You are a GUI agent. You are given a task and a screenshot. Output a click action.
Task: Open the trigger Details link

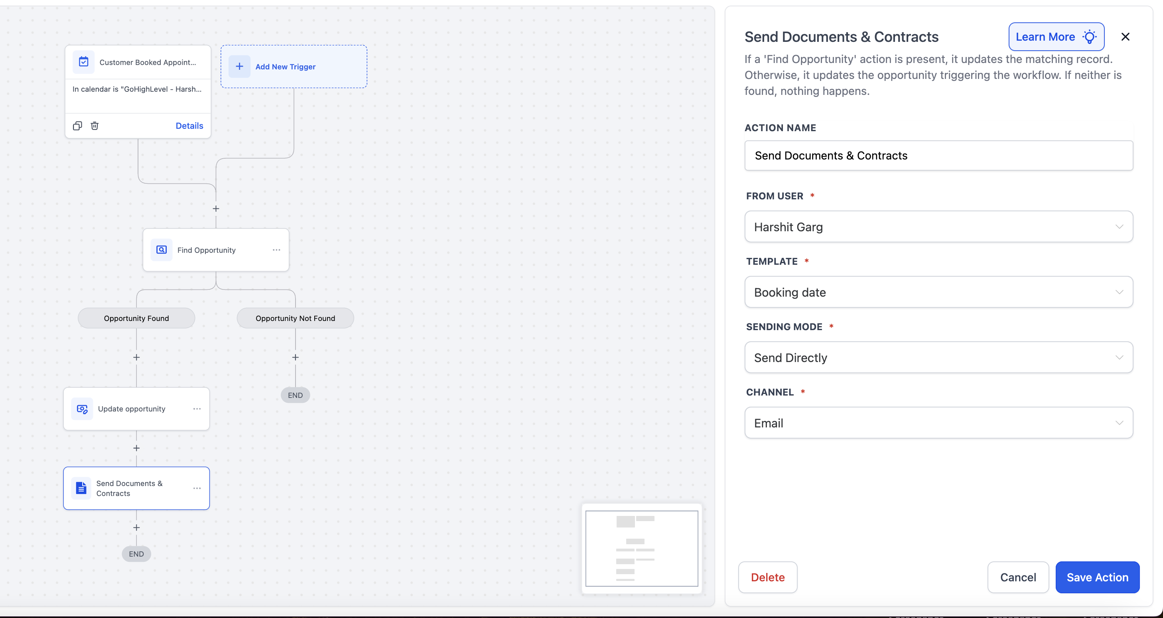pyautogui.click(x=189, y=126)
